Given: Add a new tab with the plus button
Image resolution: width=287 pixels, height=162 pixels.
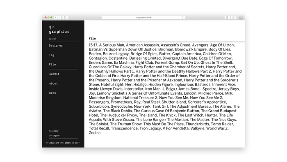Looking at the screenshot, I should (x=241, y=18).
